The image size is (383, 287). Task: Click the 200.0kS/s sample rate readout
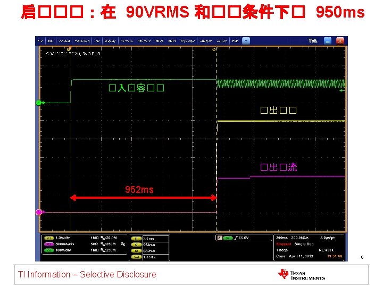click(299, 238)
